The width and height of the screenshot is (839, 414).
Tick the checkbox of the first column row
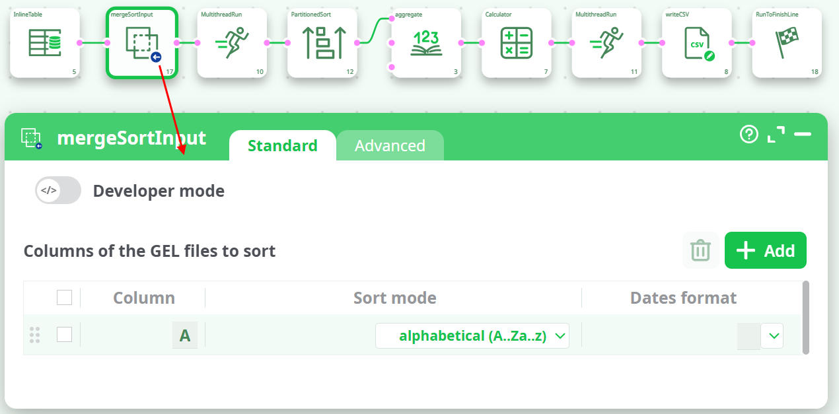[x=64, y=334]
